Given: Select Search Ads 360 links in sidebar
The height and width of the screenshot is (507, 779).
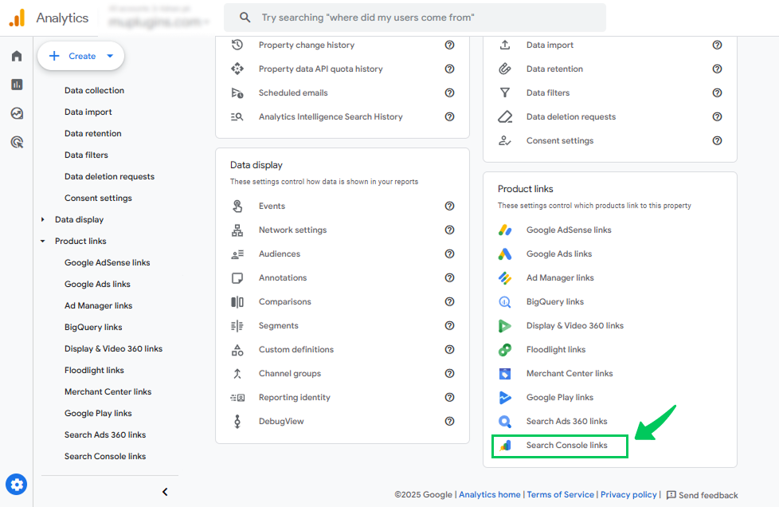Looking at the screenshot, I should [x=105, y=435].
